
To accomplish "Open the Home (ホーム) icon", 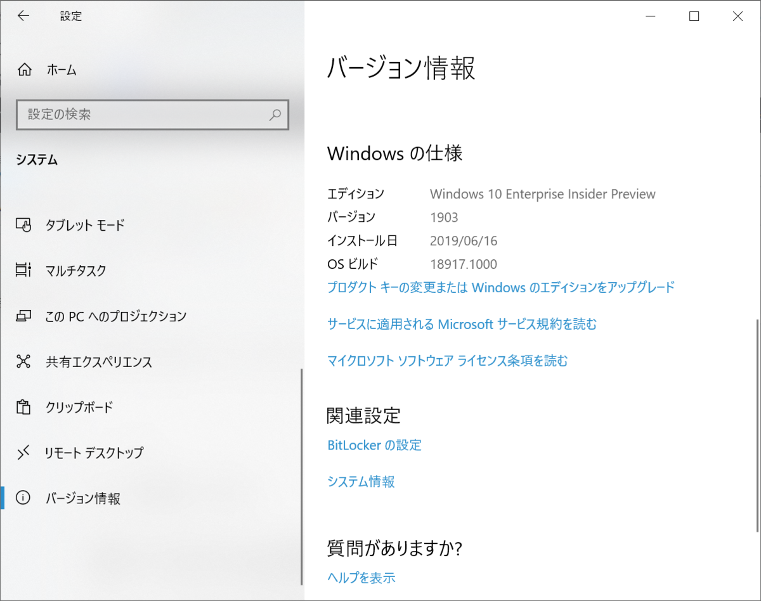I will point(24,70).
